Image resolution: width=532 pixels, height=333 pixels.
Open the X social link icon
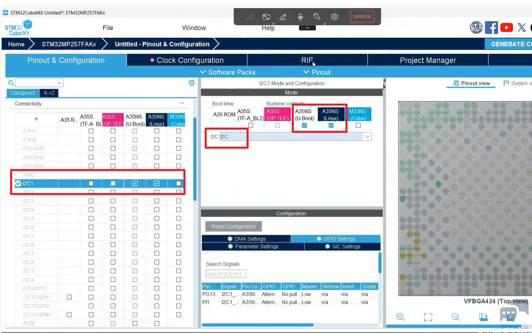[521, 28]
